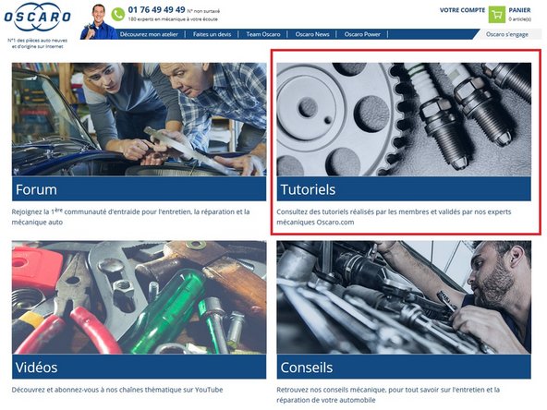
Task: Click '0 article(s)' cart count
Action: point(520,19)
